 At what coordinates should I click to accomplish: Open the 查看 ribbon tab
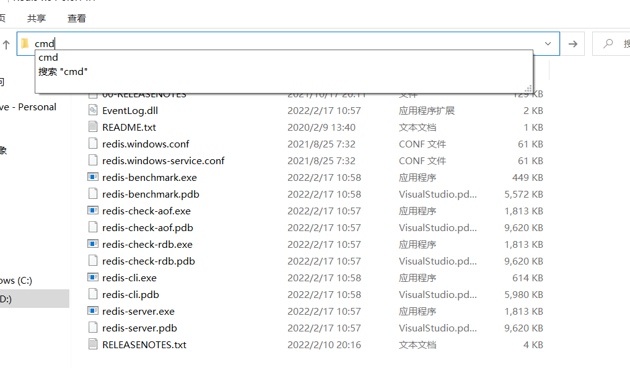point(77,18)
